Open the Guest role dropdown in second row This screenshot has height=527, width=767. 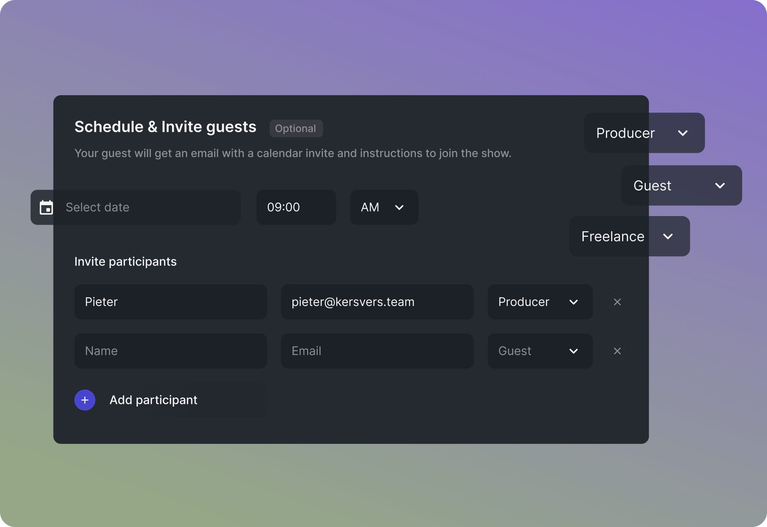pyautogui.click(x=540, y=351)
